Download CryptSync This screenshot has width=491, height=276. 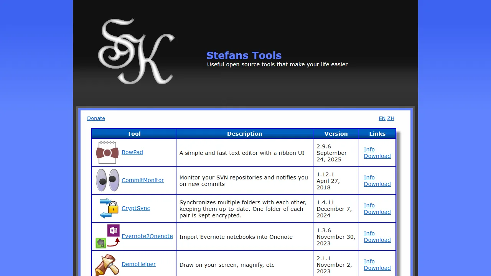coord(377,212)
